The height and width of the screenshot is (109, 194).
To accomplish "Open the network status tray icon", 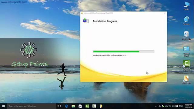I will tap(170, 106).
